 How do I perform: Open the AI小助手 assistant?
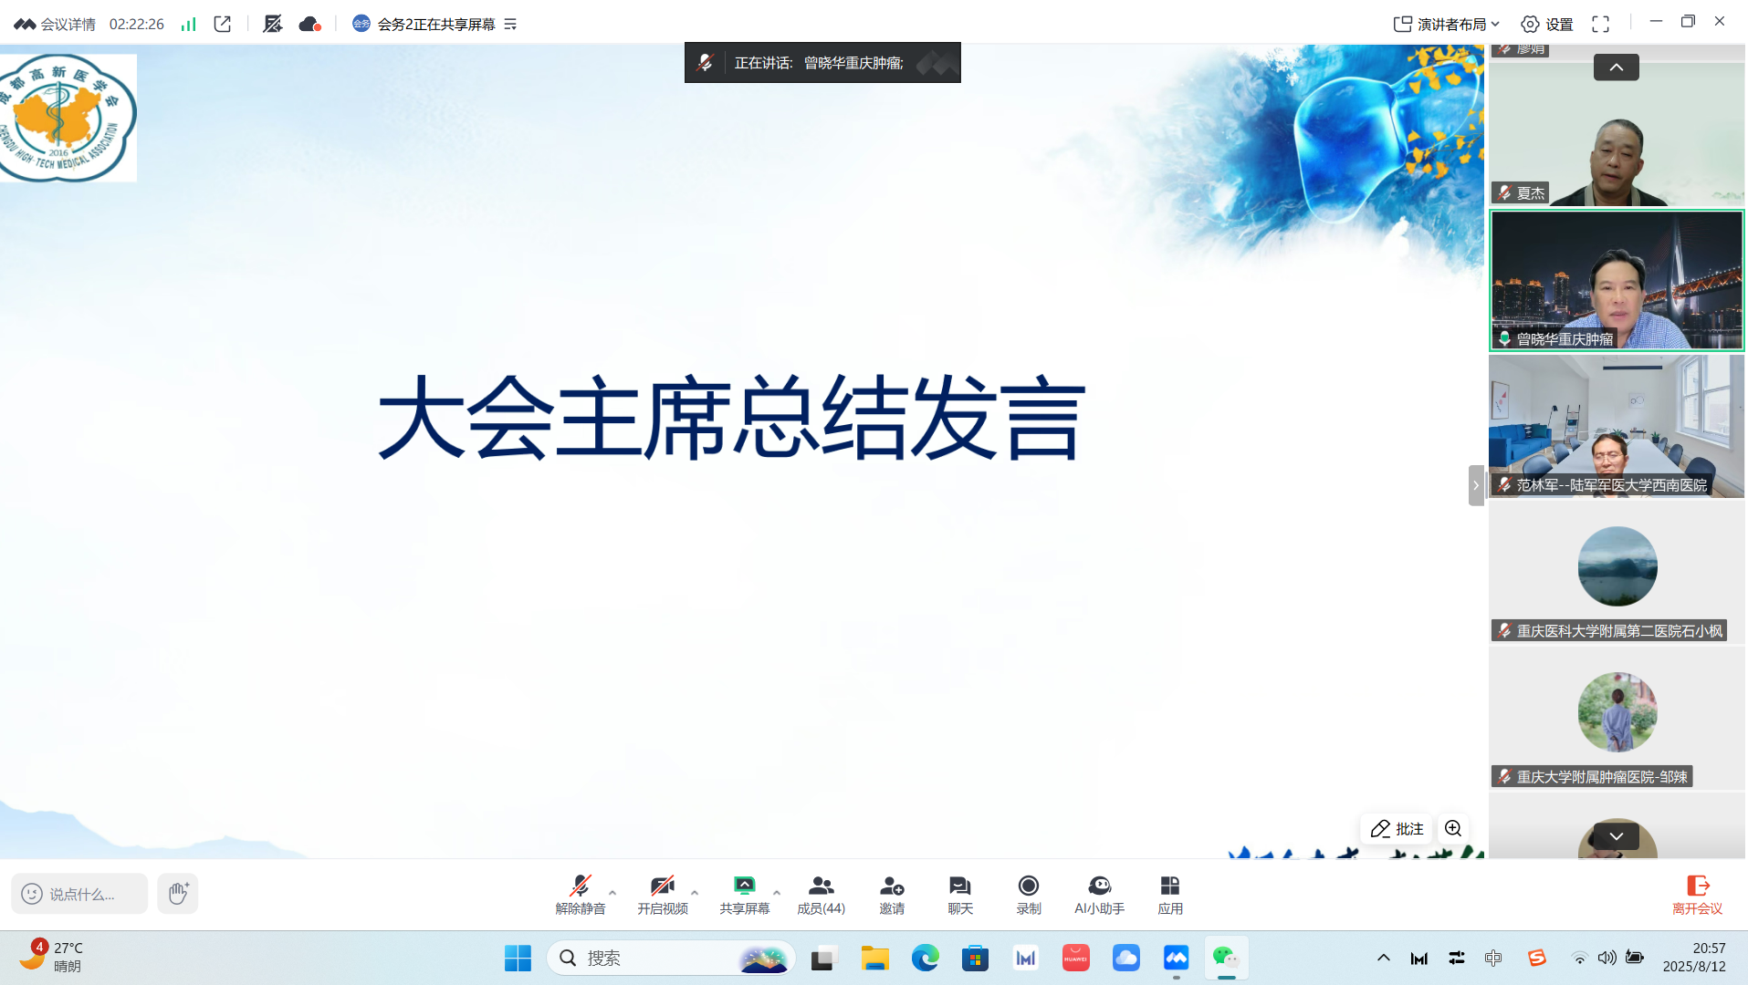[1098, 893]
